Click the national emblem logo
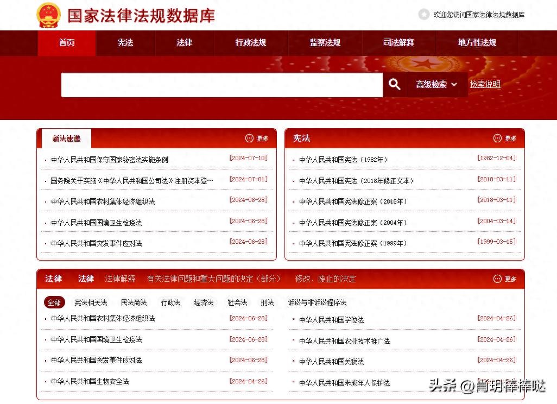 49,15
